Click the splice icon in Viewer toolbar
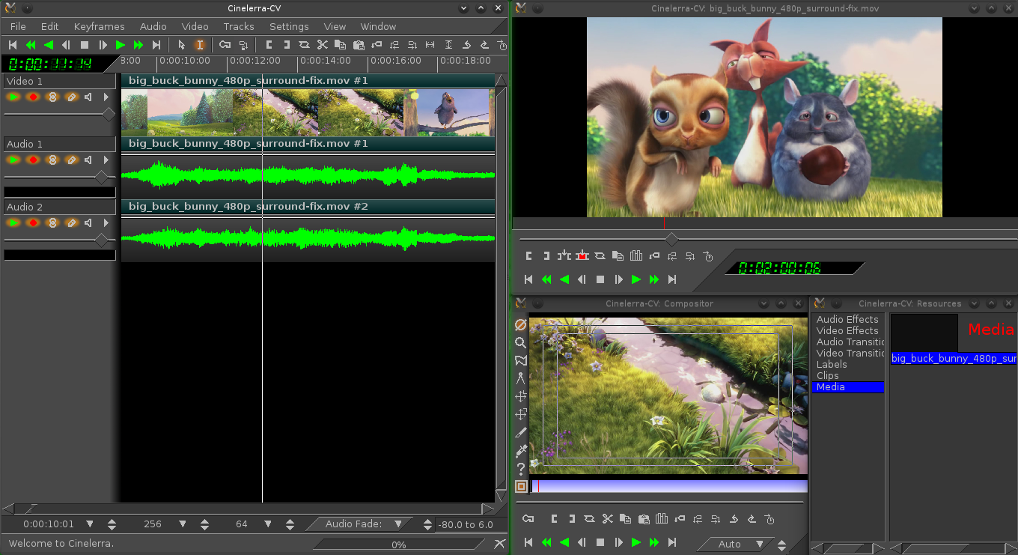Image resolution: width=1018 pixels, height=555 pixels. pyautogui.click(x=564, y=256)
